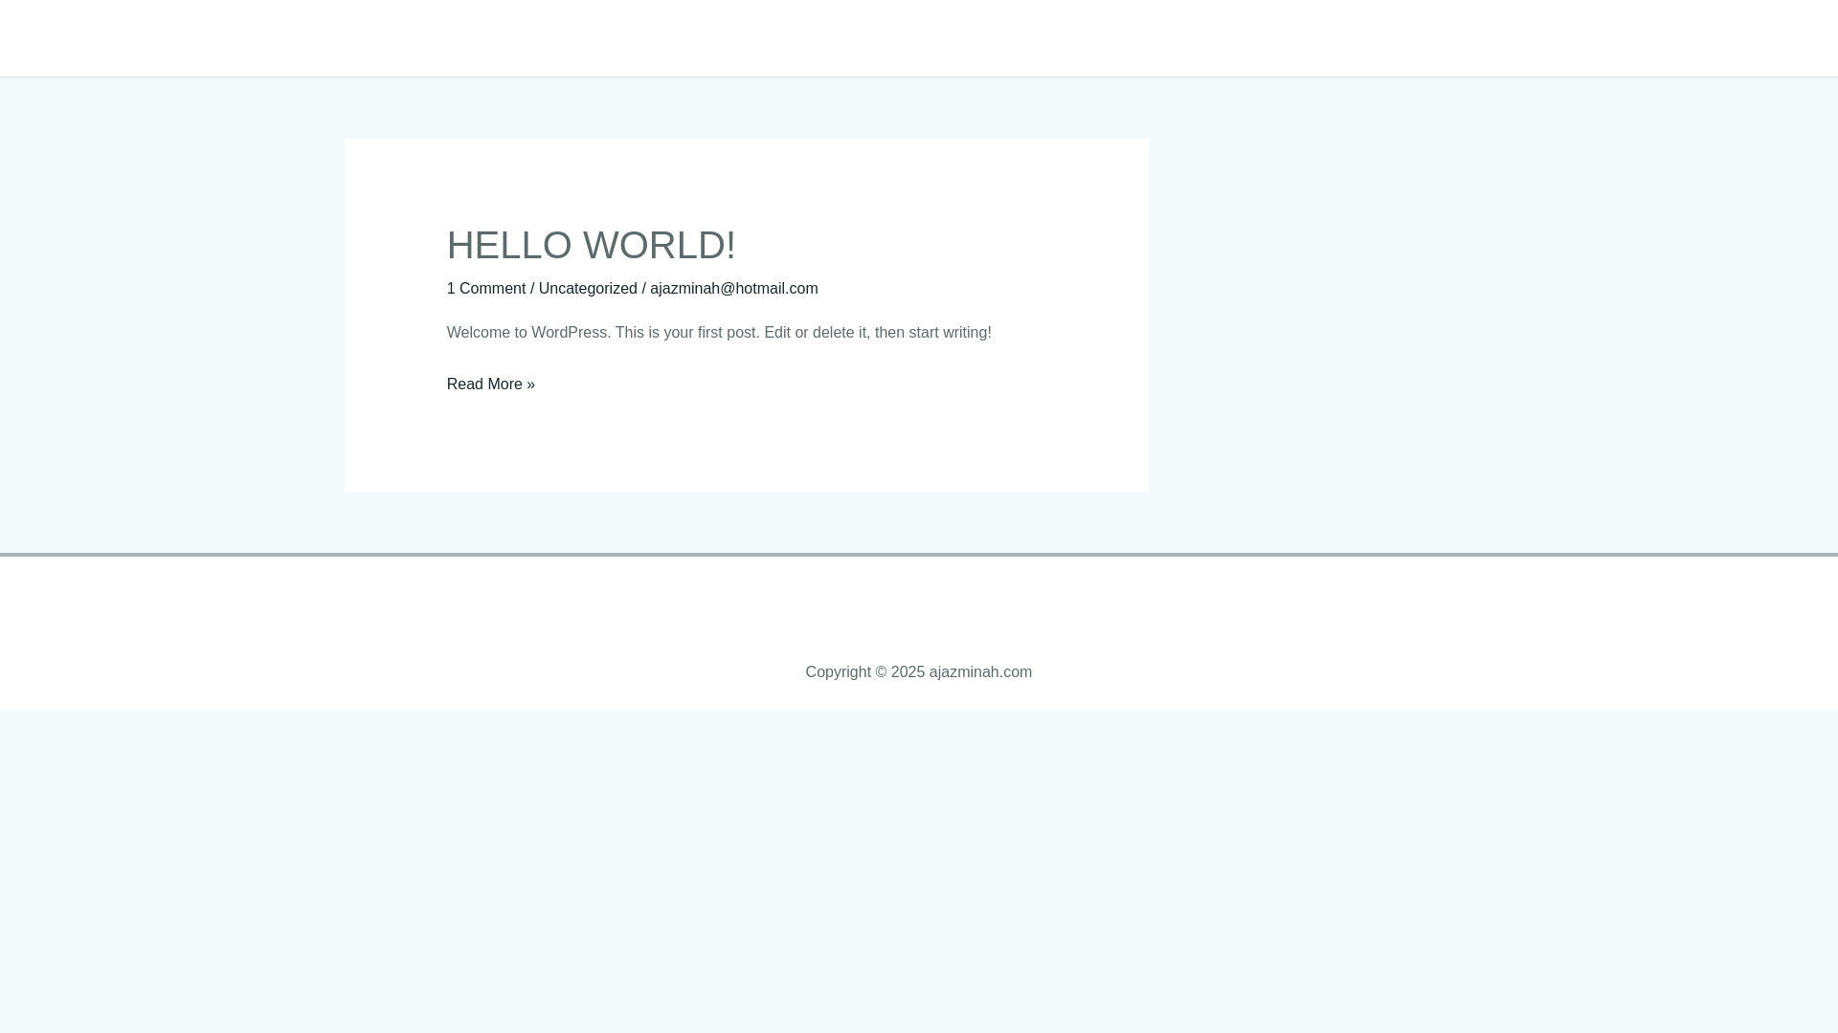1838x1033 pixels.
Task: Open the Uncategorized category link
Action: click(x=588, y=288)
